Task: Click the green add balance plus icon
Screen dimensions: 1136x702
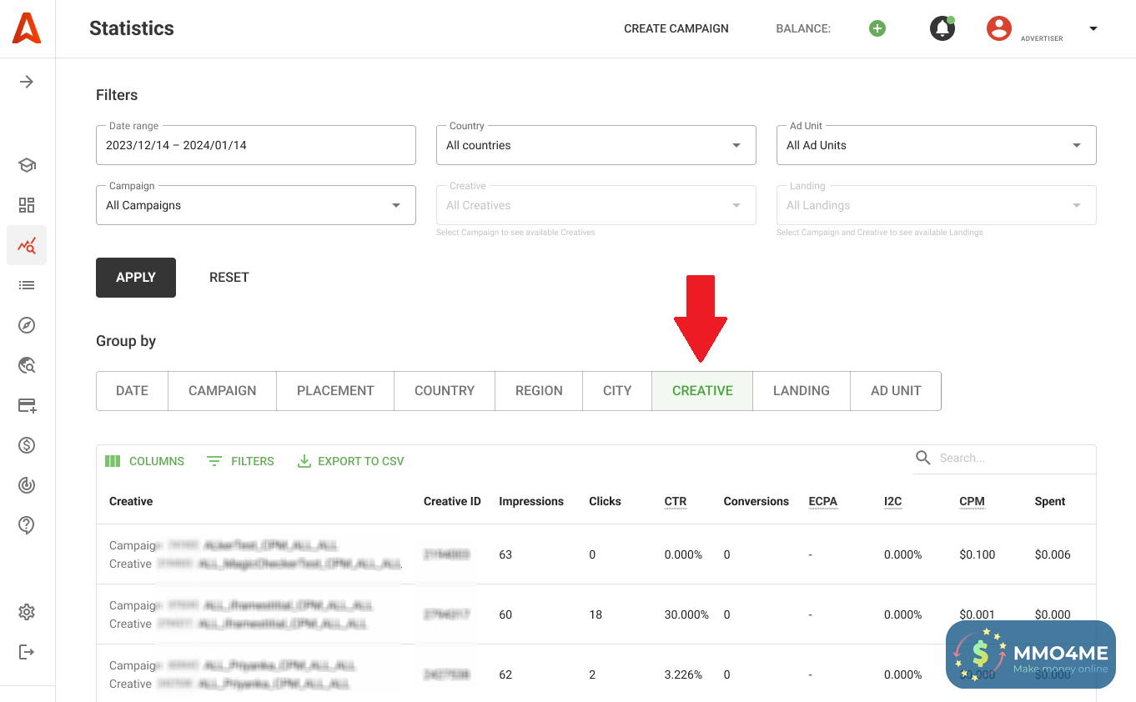Action: click(x=877, y=28)
